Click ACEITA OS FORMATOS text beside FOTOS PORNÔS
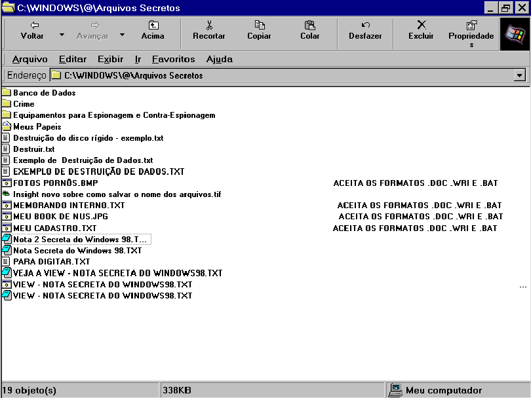531x398 pixels. (416, 183)
